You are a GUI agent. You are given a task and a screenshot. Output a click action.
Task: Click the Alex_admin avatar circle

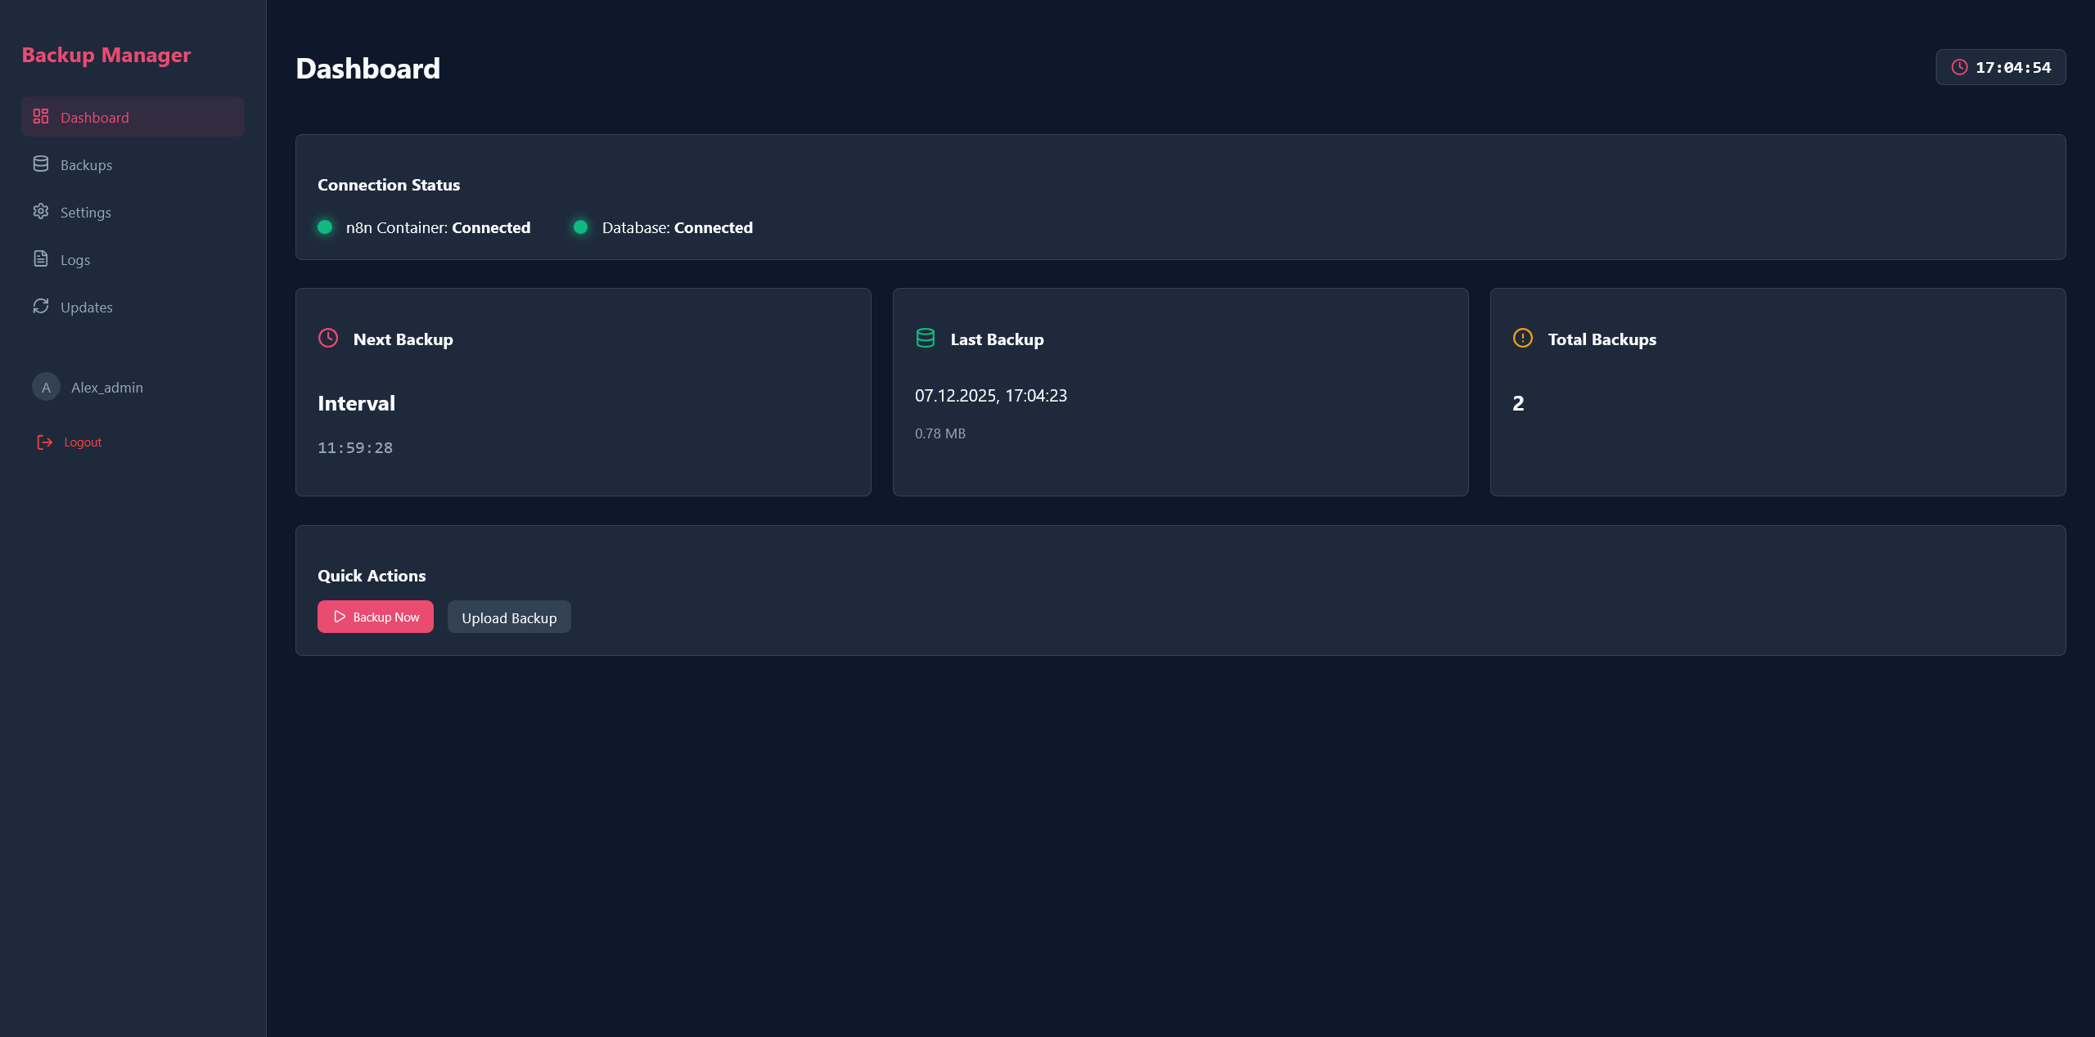pos(46,388)
